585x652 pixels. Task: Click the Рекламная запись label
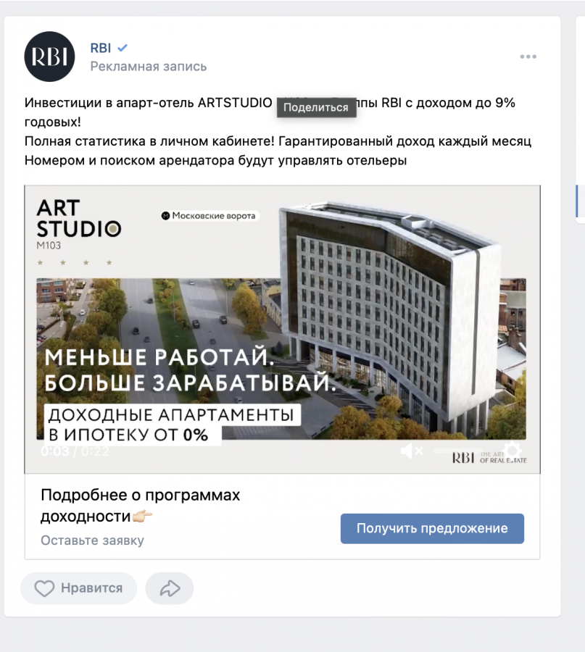(x=149, y=67)
